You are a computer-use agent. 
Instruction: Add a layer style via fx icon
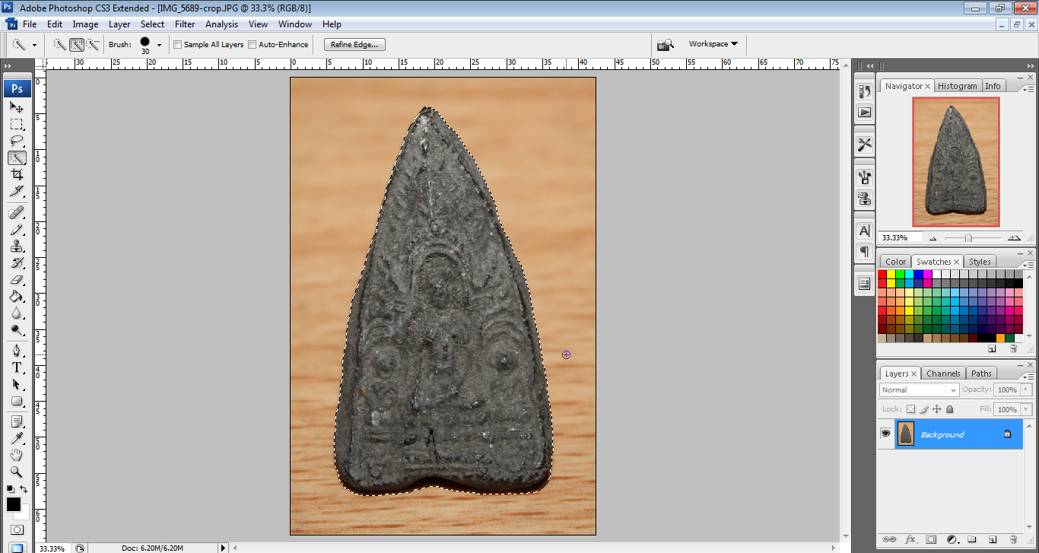[x=910, y=539]
